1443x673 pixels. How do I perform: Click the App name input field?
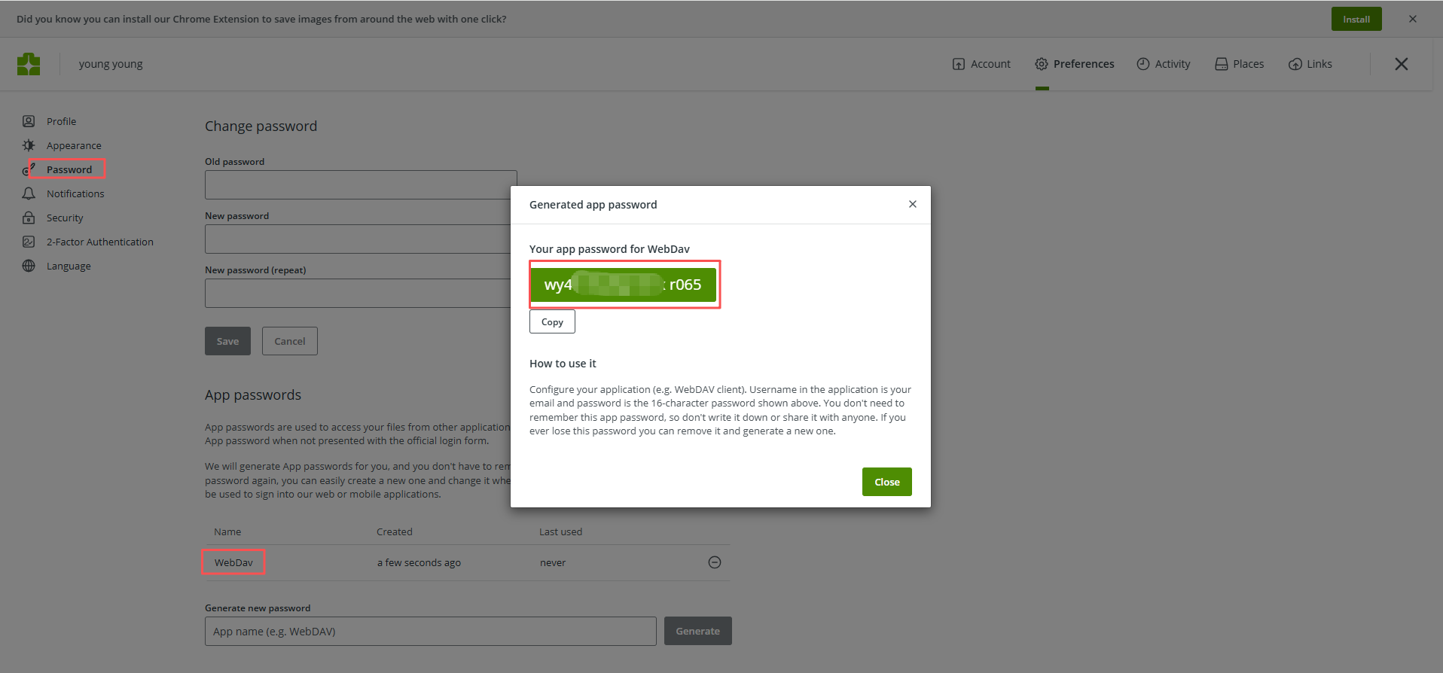tap(431, 631)
